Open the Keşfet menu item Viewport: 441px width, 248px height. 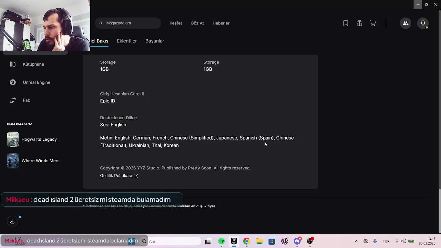[x=176, y=23]
